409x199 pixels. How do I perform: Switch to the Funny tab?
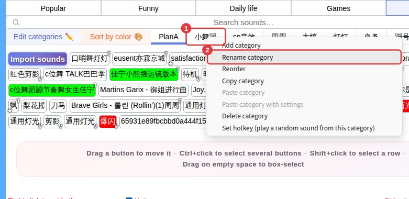coord(148,8)
